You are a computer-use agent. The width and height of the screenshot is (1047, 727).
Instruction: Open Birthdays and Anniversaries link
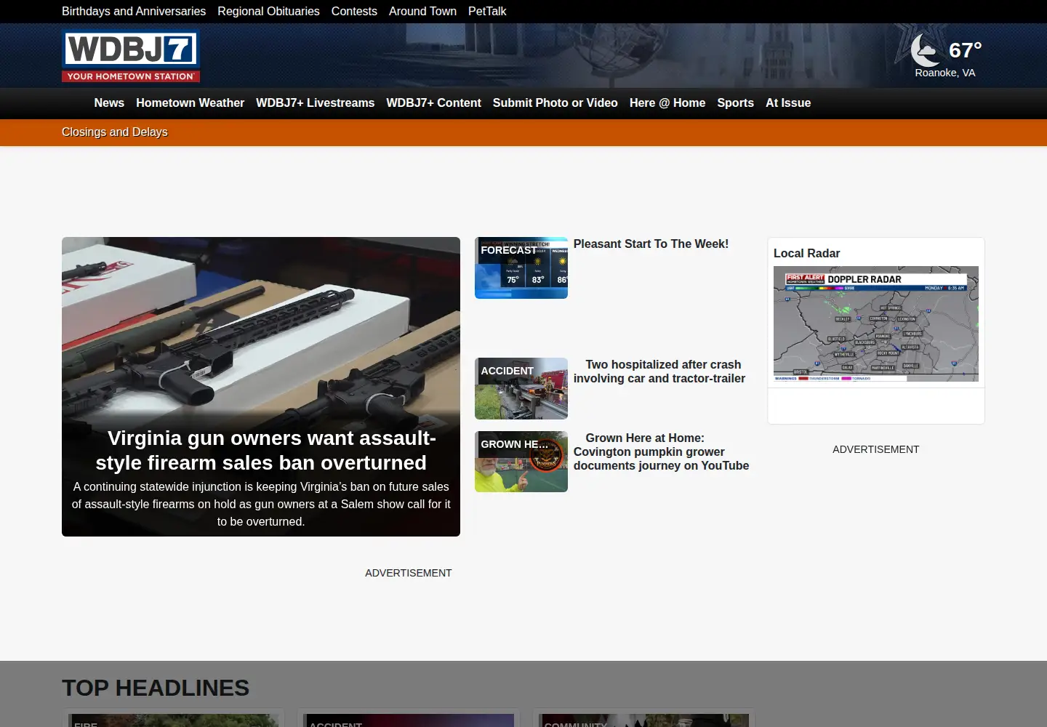tap(134, 11)
